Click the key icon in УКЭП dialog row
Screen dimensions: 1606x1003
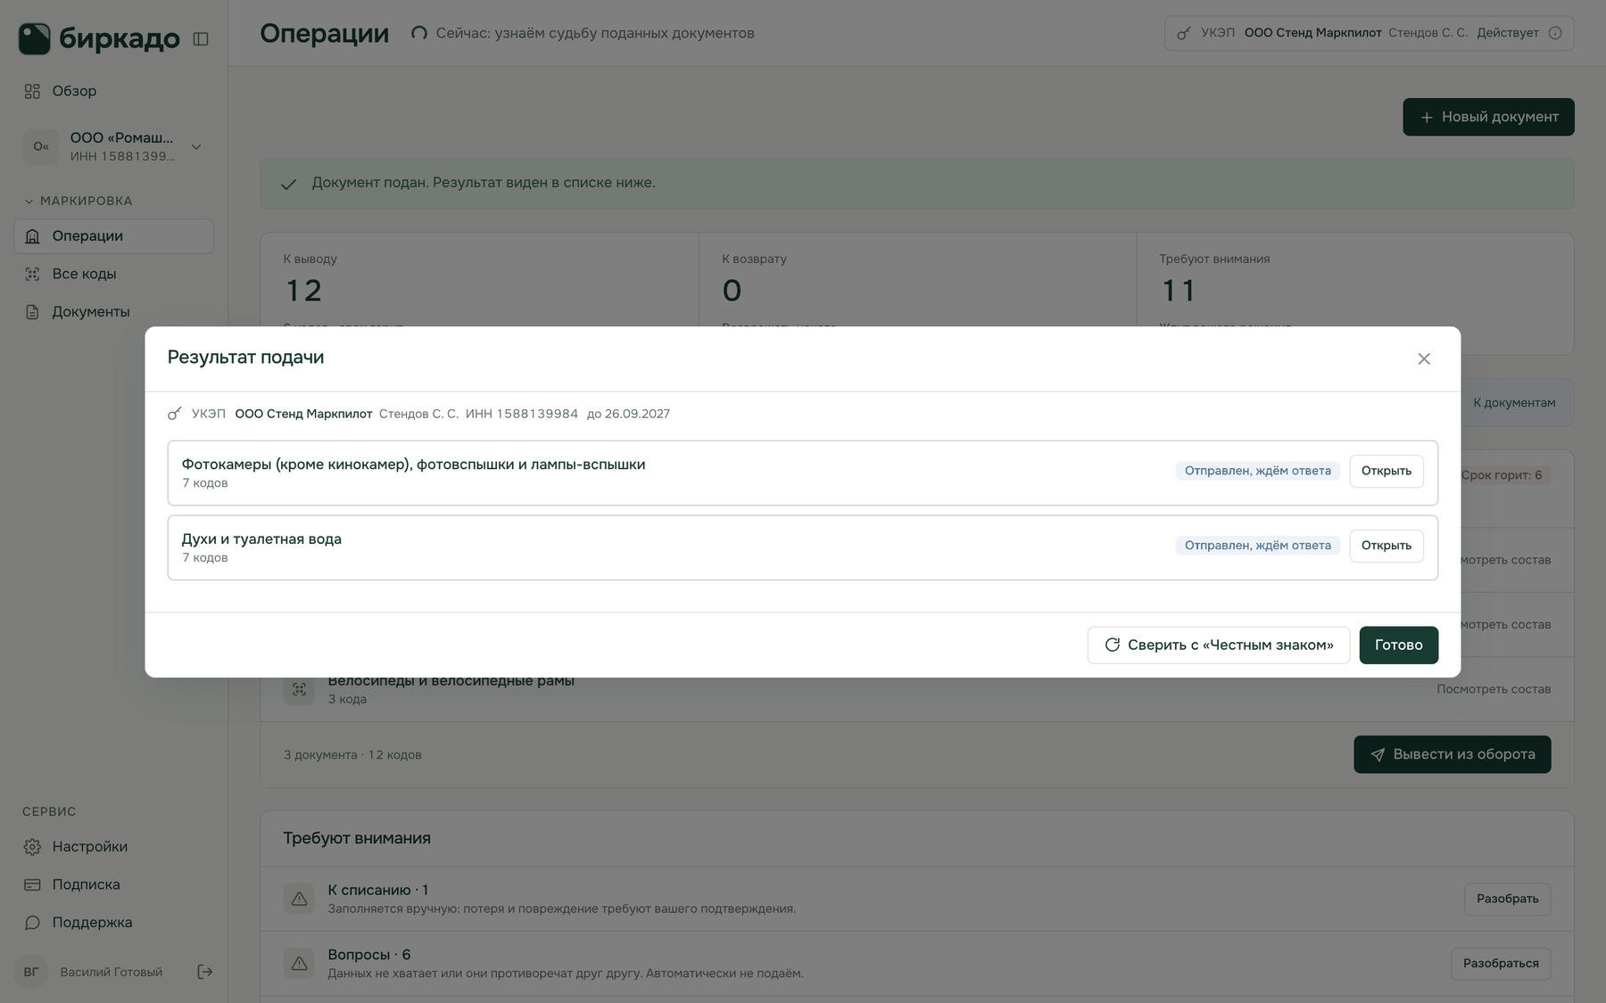click(175, 414)
